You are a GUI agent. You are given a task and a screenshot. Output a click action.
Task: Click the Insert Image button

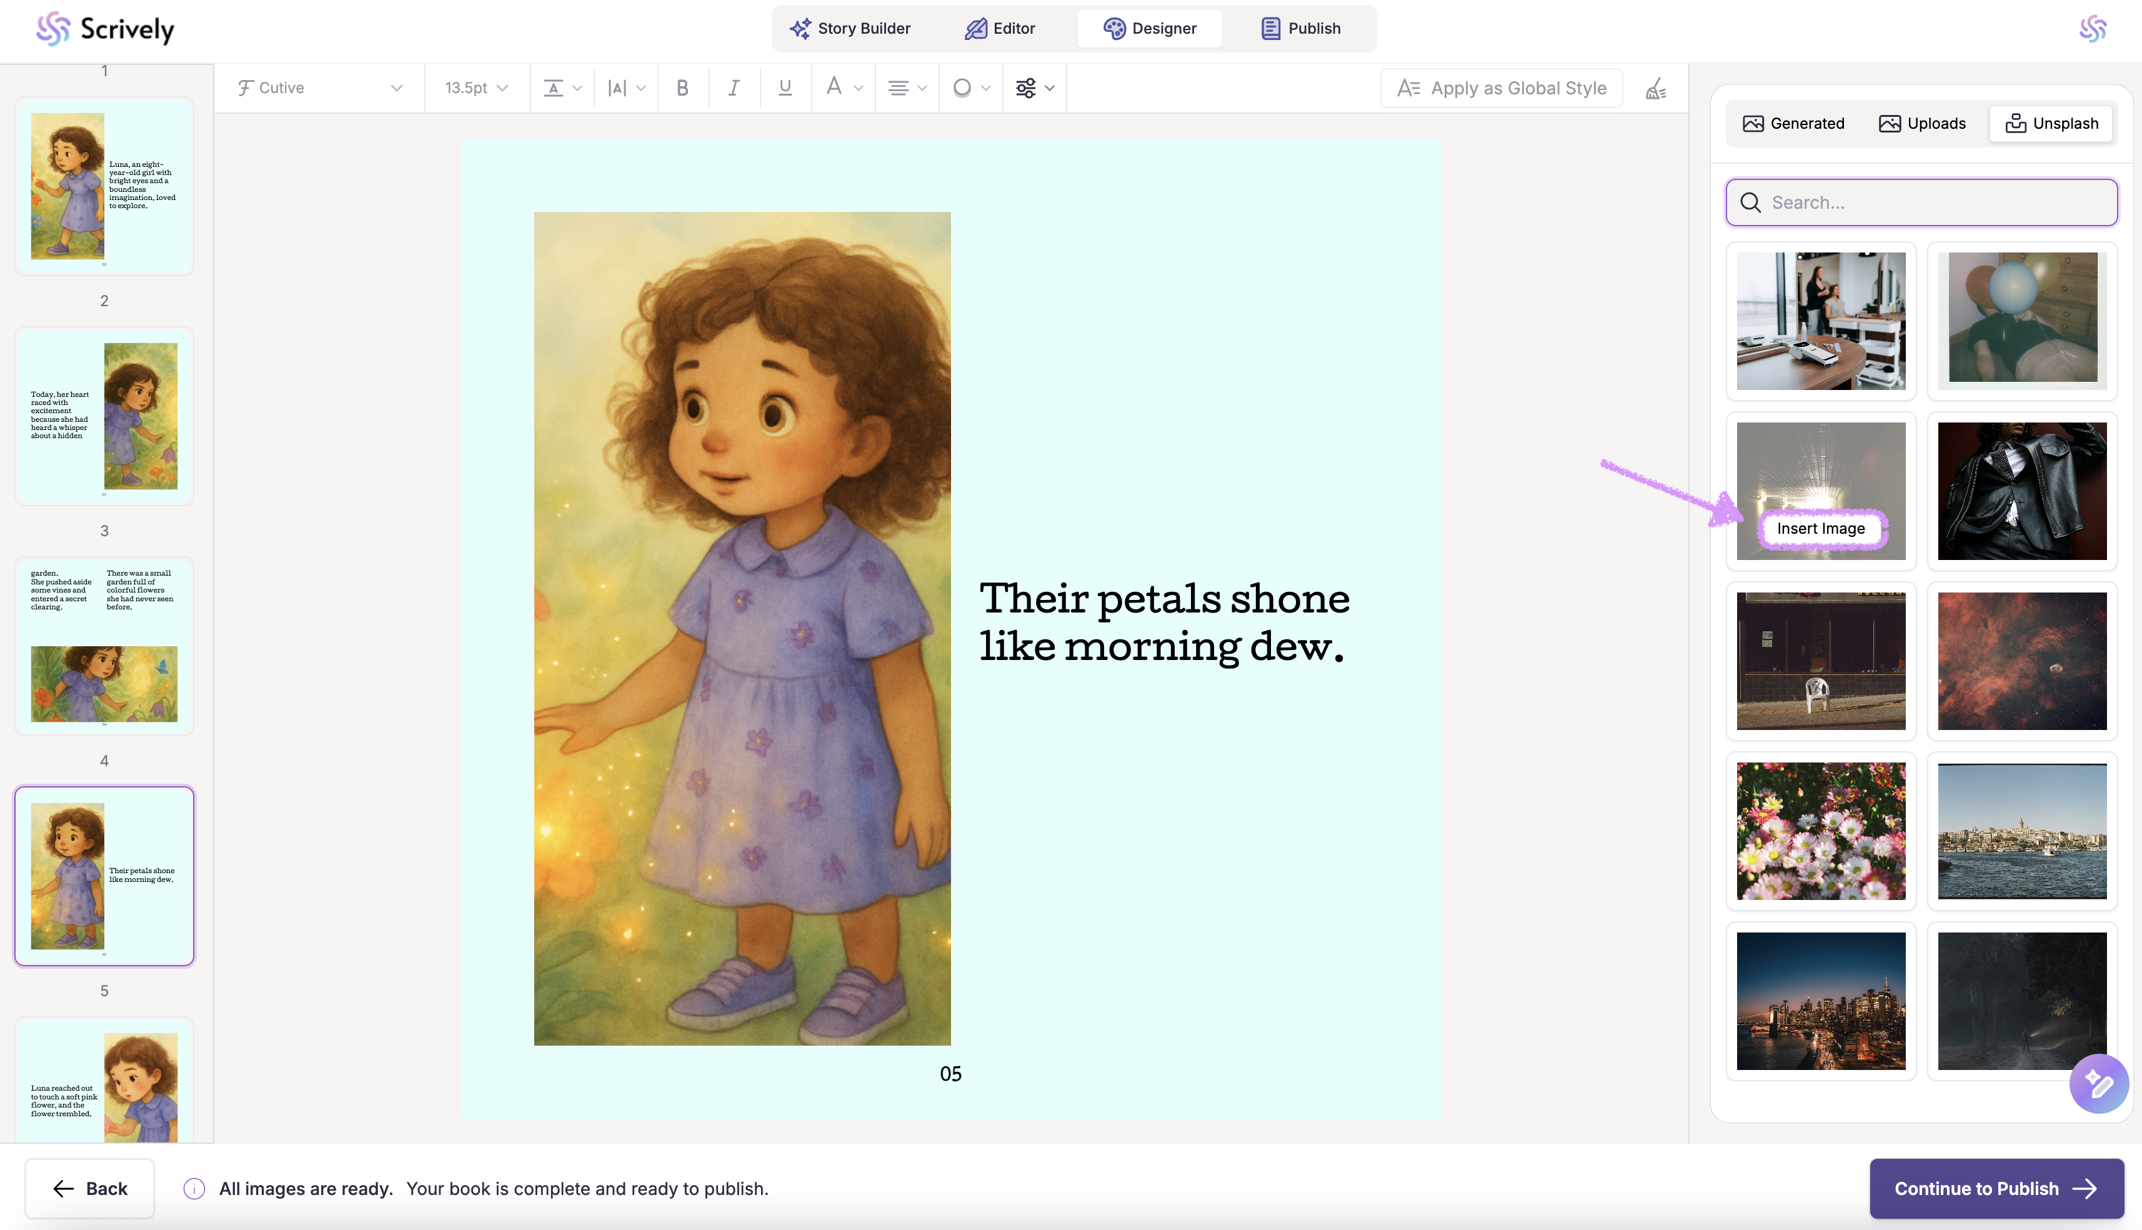[x=1820, y=528]
